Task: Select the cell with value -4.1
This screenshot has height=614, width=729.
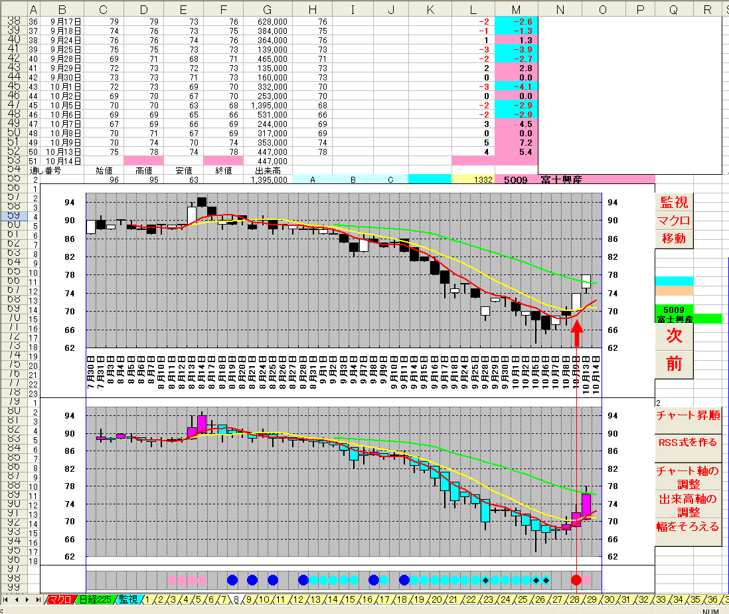Action: [516, 87]
